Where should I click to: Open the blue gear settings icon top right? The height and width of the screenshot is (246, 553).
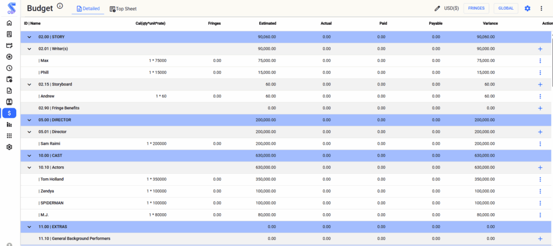tap(527, 9)
